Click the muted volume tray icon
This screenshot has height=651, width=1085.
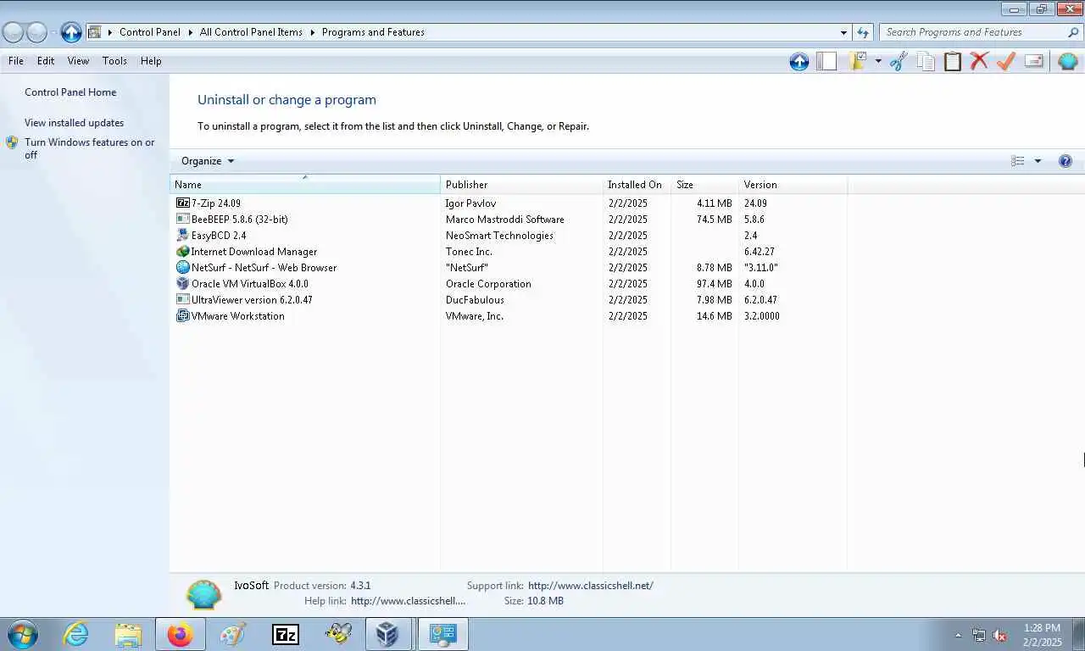pyautogui.click(x=999, y=635)
